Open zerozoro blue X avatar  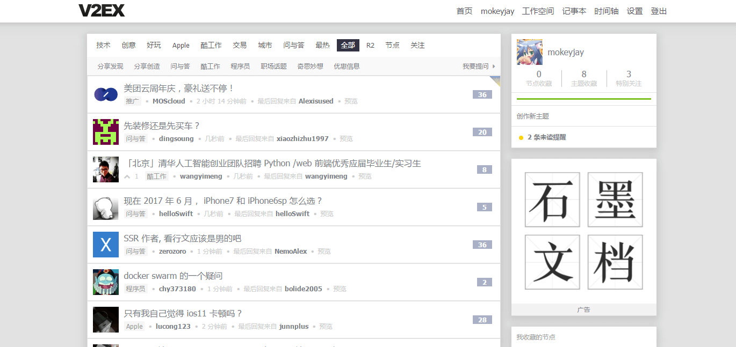[106, 245]
